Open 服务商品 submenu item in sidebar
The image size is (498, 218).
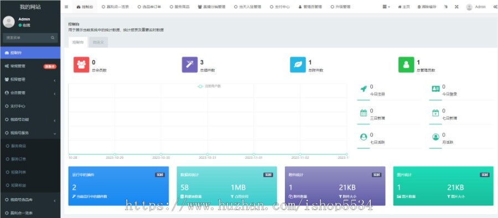30,146
